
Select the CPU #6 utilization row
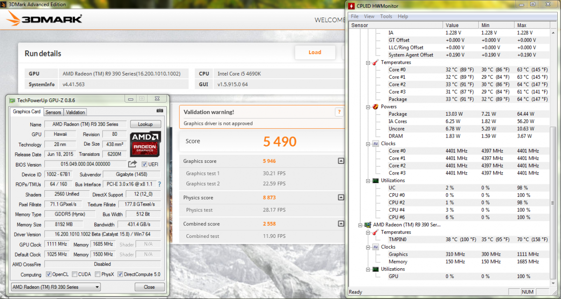click(449, 217)
